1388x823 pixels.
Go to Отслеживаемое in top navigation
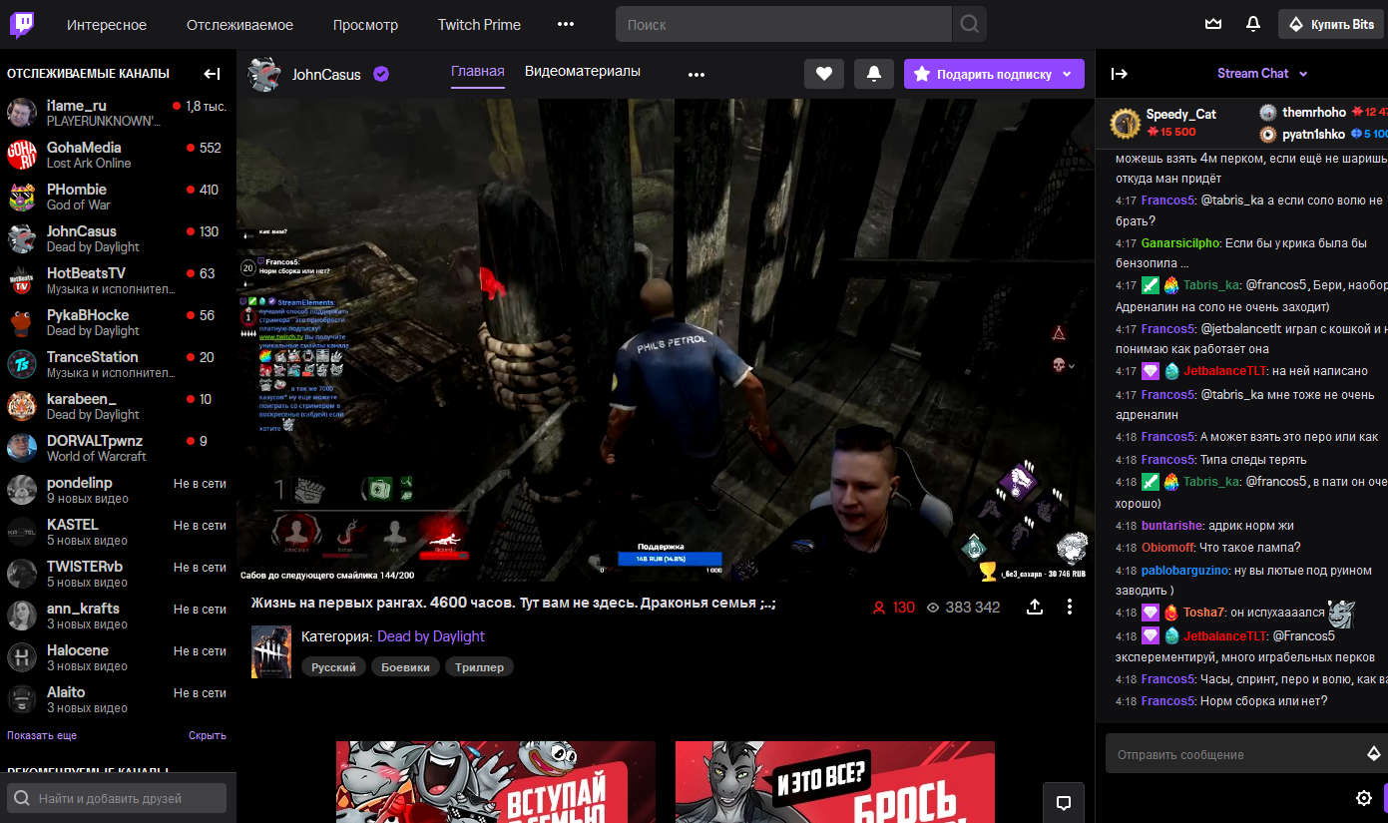239,25
